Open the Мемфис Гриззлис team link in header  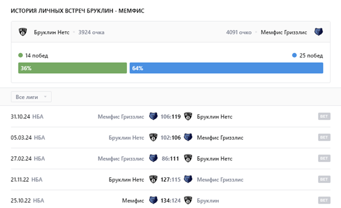[x=284, y=32]
